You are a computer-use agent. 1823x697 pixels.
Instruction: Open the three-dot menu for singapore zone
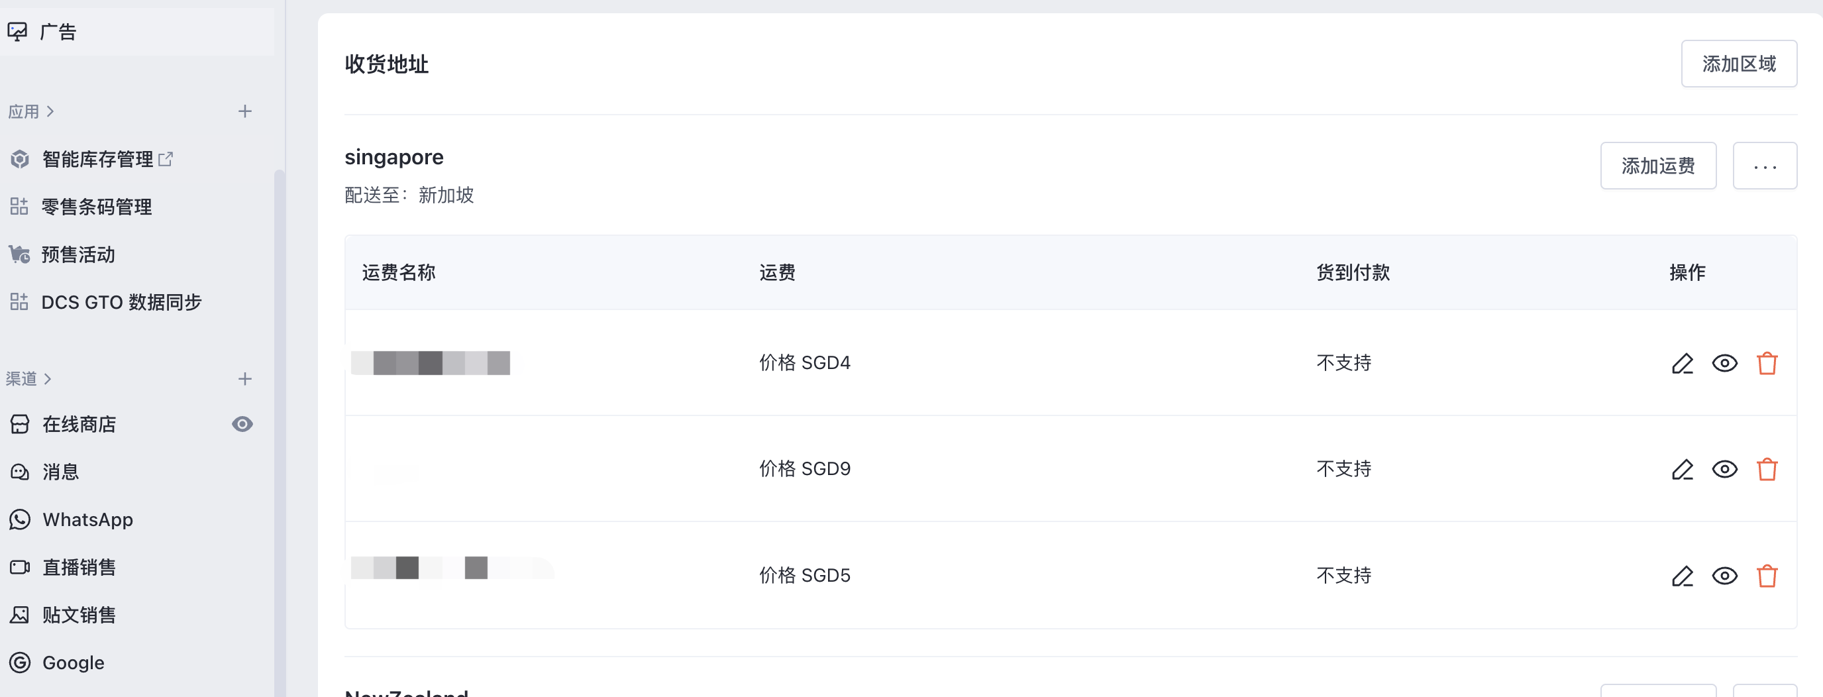[1764, 166]
